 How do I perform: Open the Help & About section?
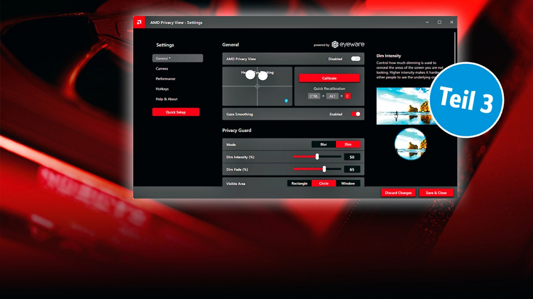(166, 99)
